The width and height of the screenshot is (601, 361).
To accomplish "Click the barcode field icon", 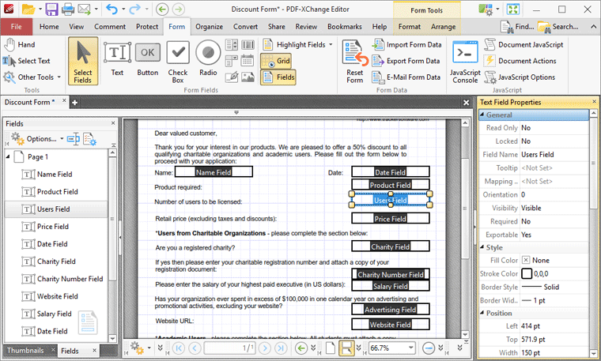I will tap(248, 45).
